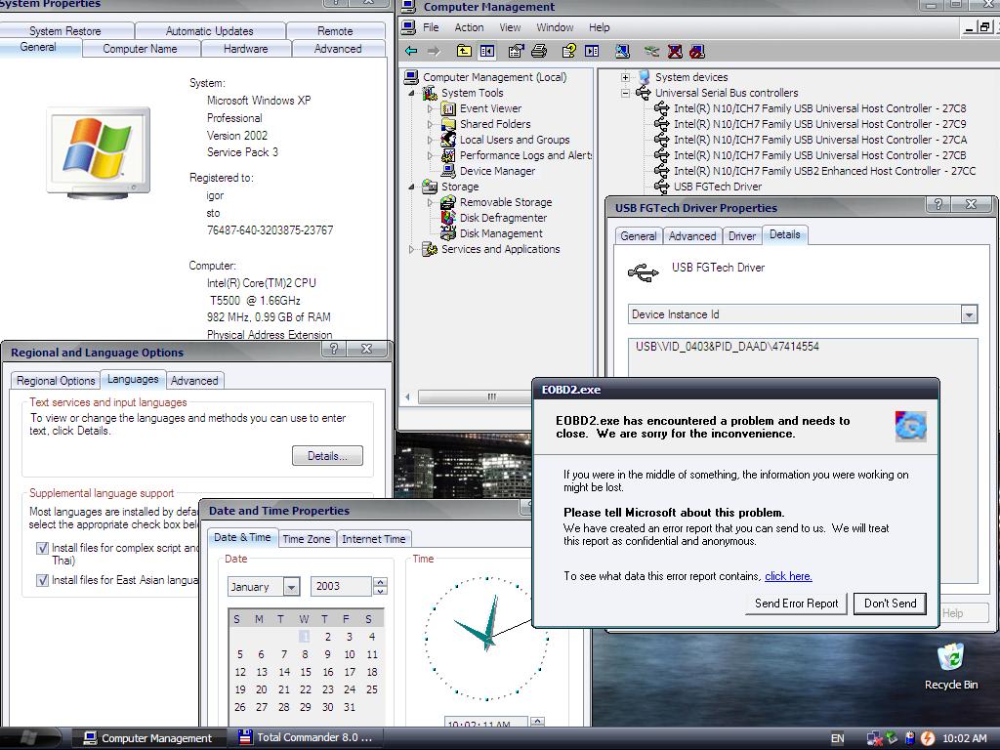Open the Action menu in Computer Management
The height and width of the screenshot is (750, 1000).
tap(469, 27)
